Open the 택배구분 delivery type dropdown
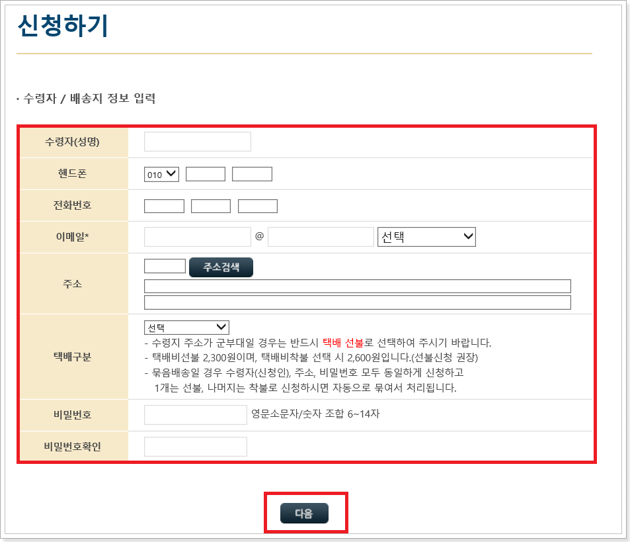This screenshot has width=630, height=542. pyautogui.click(x=186, y=326)
